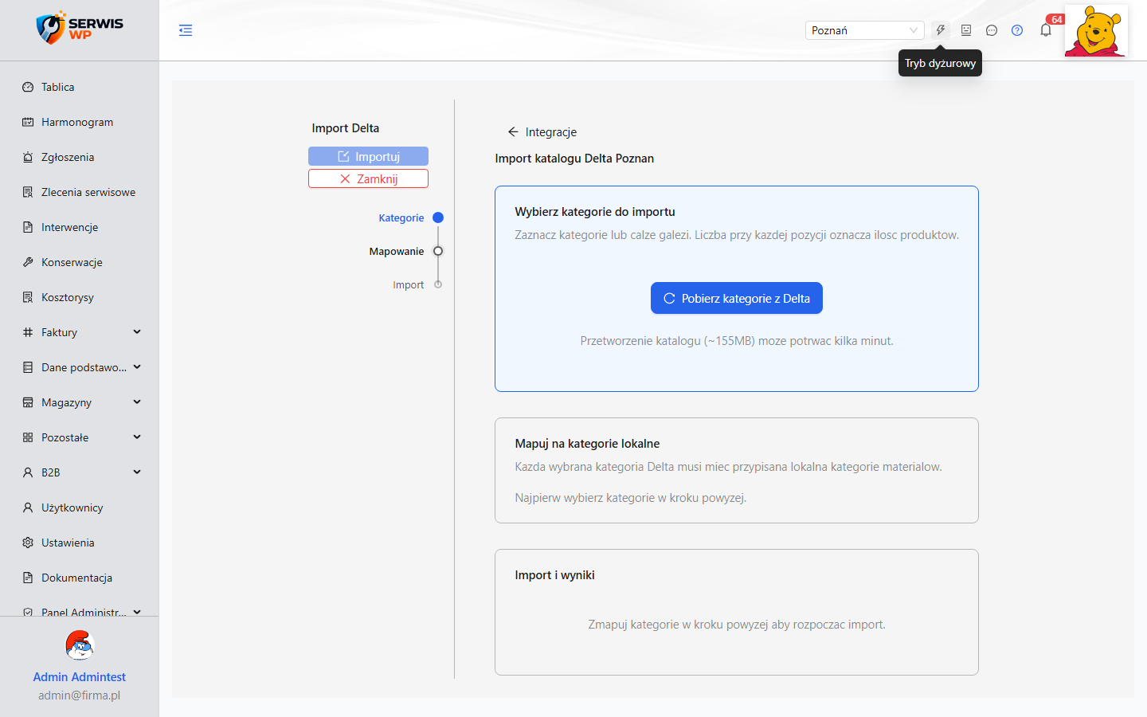Screen dimensions: 1147x717
Task: Click the Import step circle marker
Action: (438, 284)
